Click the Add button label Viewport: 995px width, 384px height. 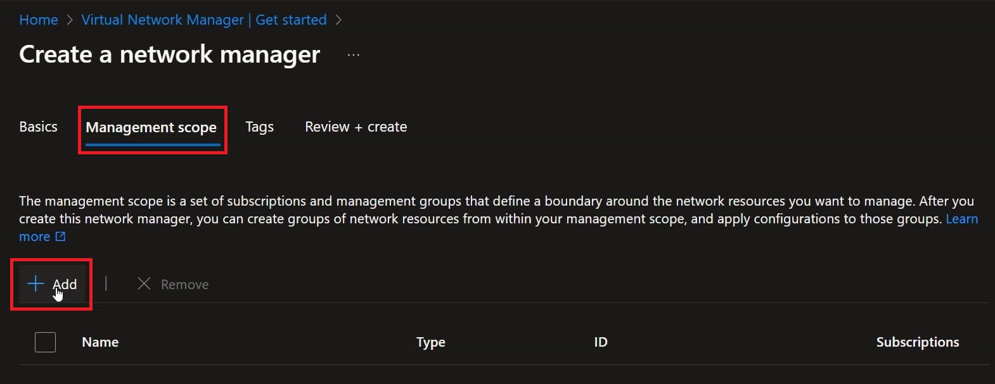coord(65,284)
